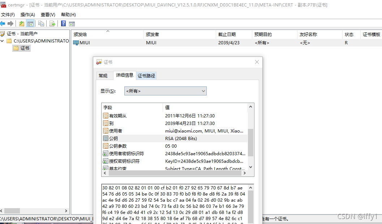Toggle the show/hide console tree icon

[30, 23]
